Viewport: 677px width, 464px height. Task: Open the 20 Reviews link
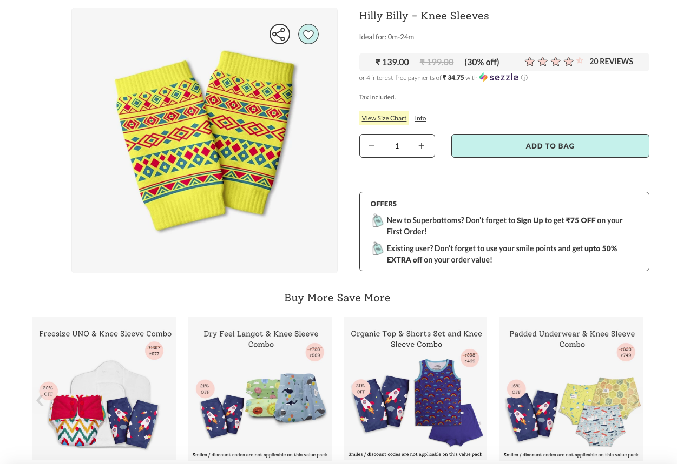[611, 62]
